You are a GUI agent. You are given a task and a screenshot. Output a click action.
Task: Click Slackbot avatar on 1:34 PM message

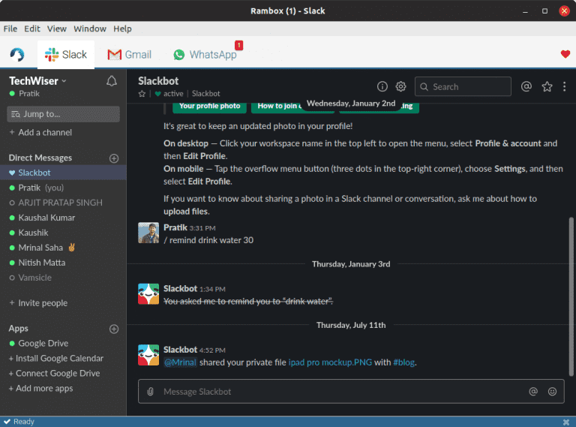point(148,293)
